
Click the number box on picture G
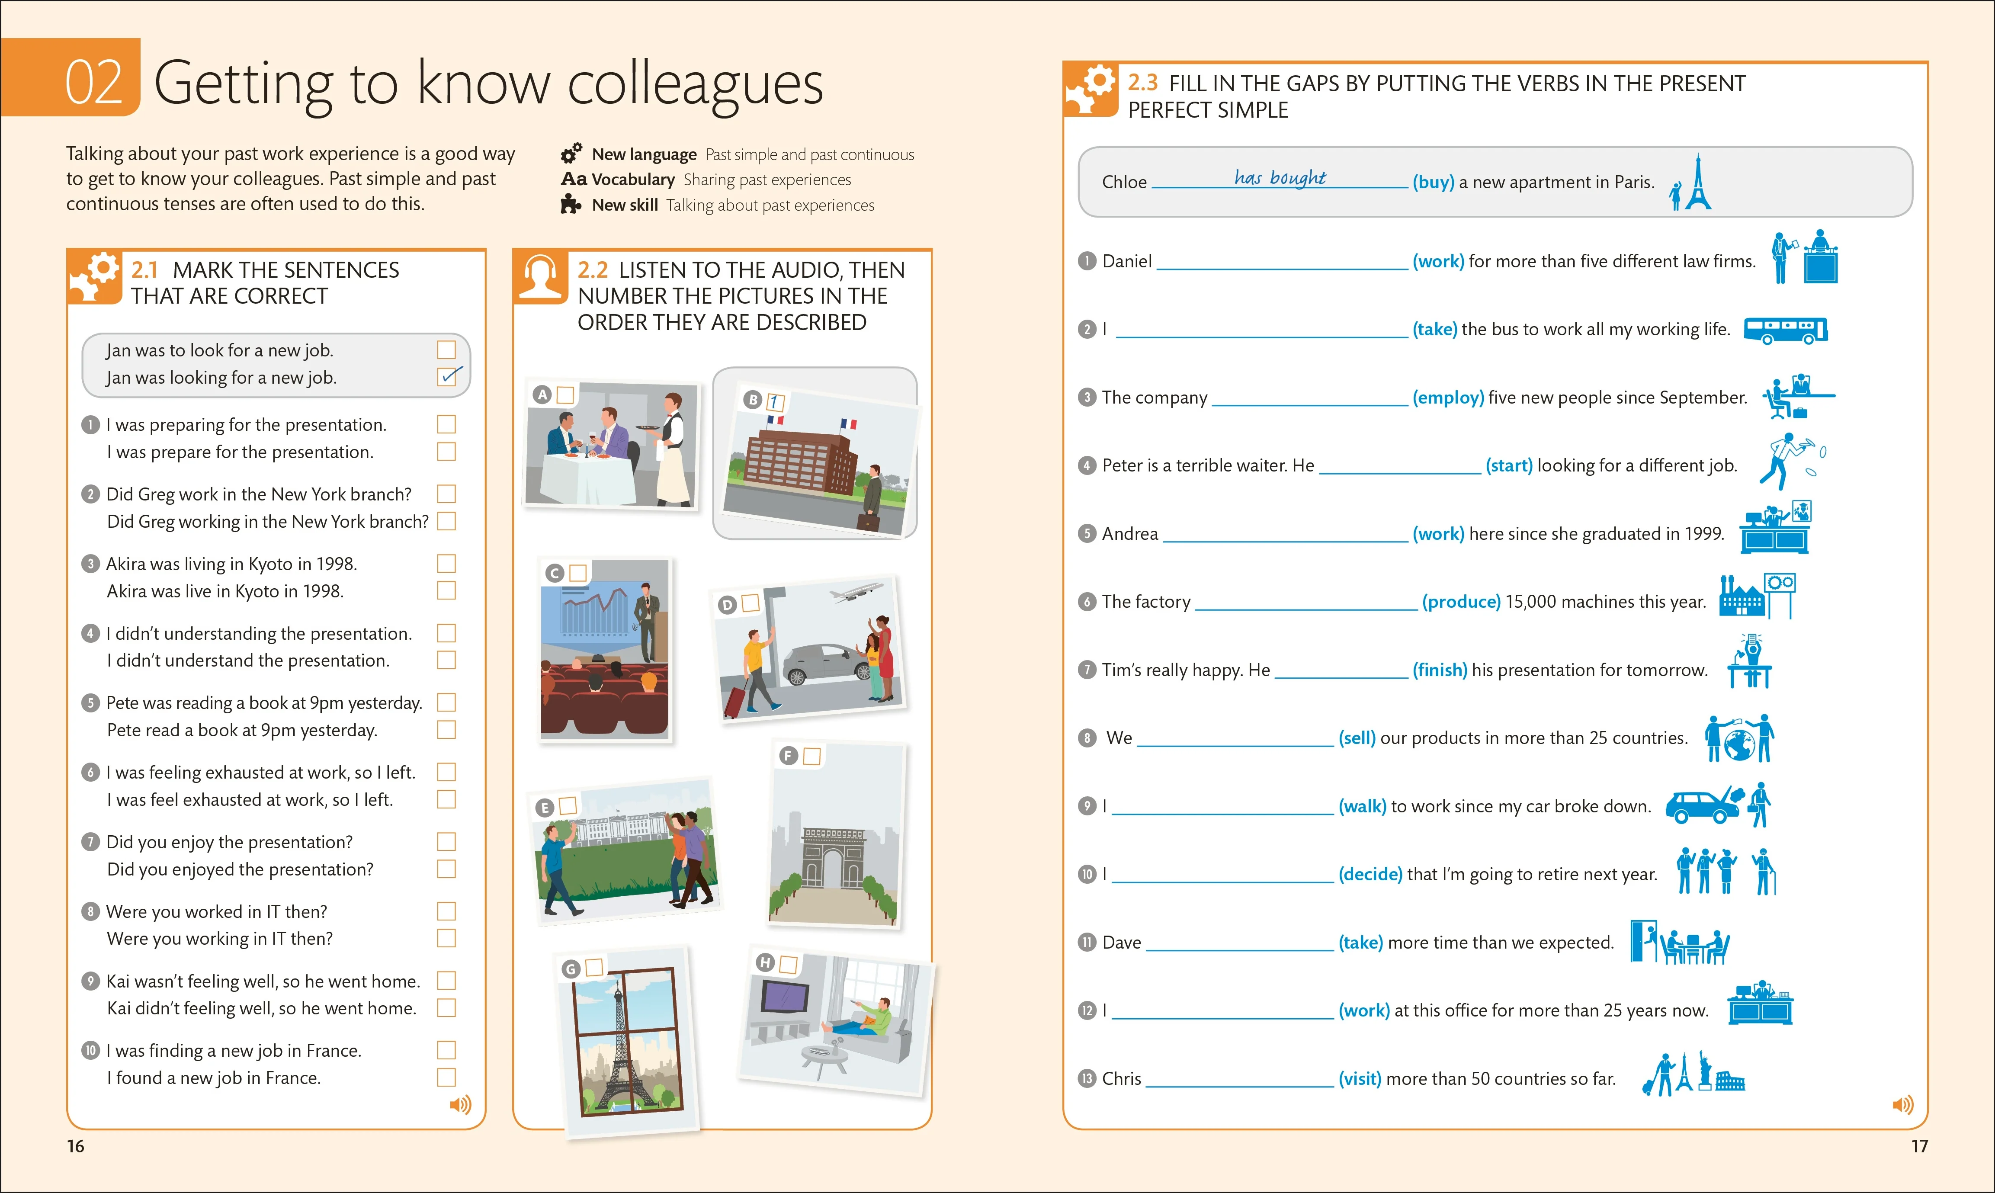(594, 967)
